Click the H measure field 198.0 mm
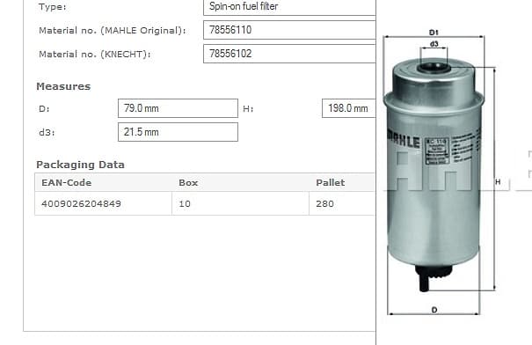Image resolution: width=532 pixels, height=345 pixels. pyautogui.click(x=349, y=108)
